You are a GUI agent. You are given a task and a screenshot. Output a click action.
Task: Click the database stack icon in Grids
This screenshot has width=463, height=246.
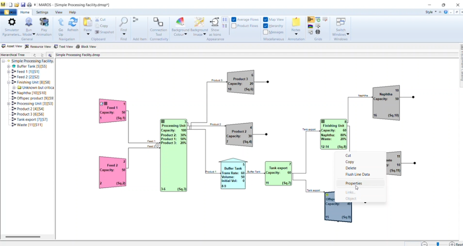(x=318, y=32)
